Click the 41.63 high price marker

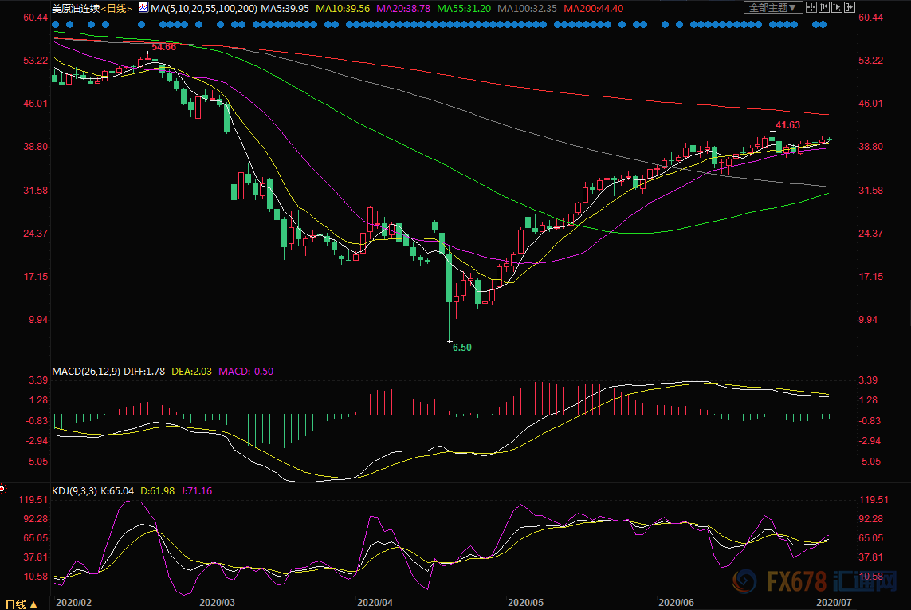click(x=787, y=125)
